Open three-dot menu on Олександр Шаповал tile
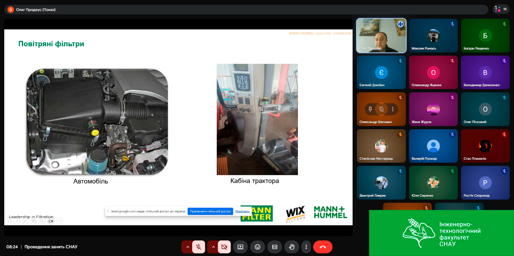This screenshot has height=256, width=514. coord(393,109)
